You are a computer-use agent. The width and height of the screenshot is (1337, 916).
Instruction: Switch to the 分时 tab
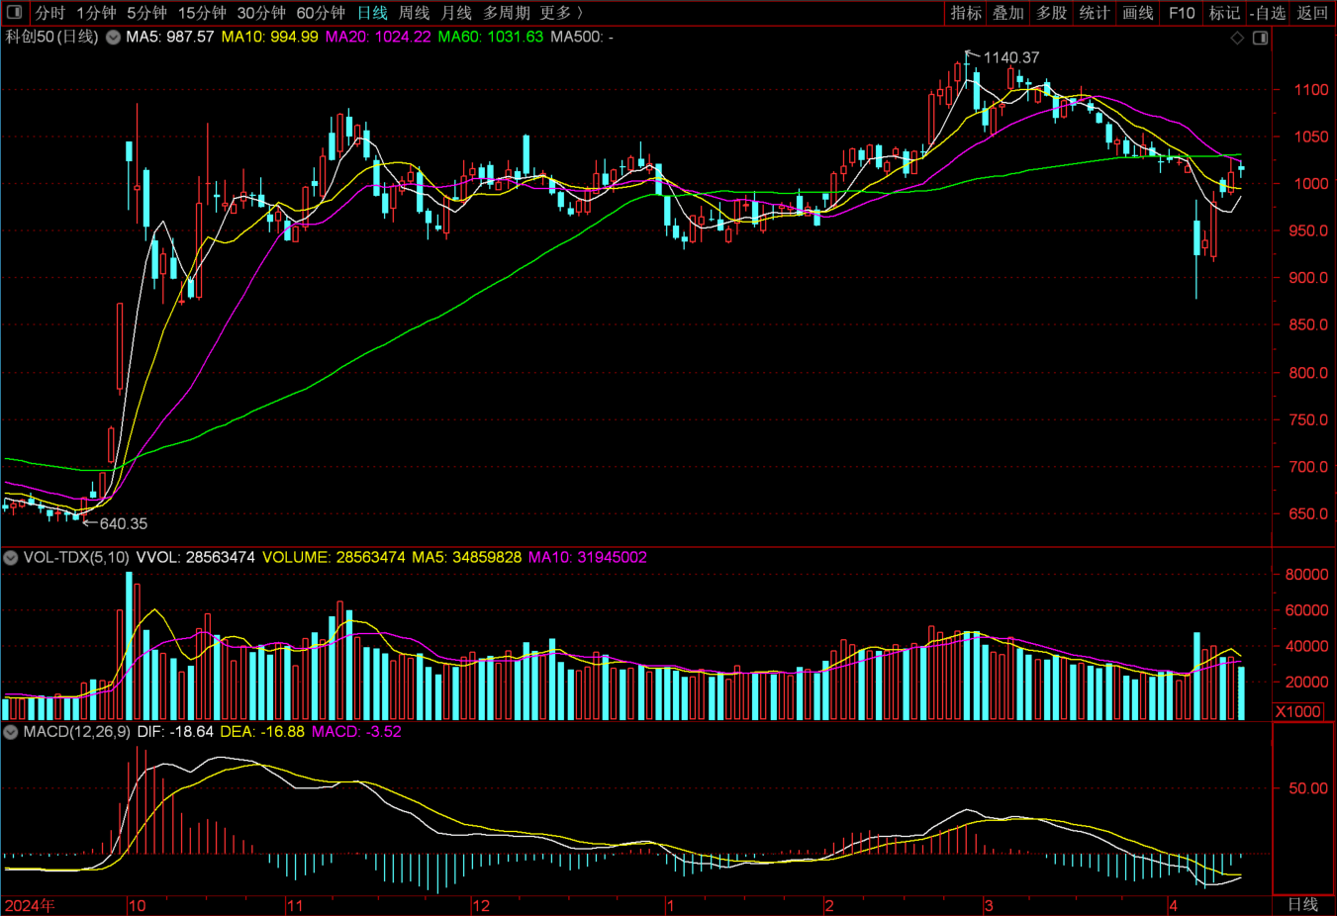[x=50, y=13]
